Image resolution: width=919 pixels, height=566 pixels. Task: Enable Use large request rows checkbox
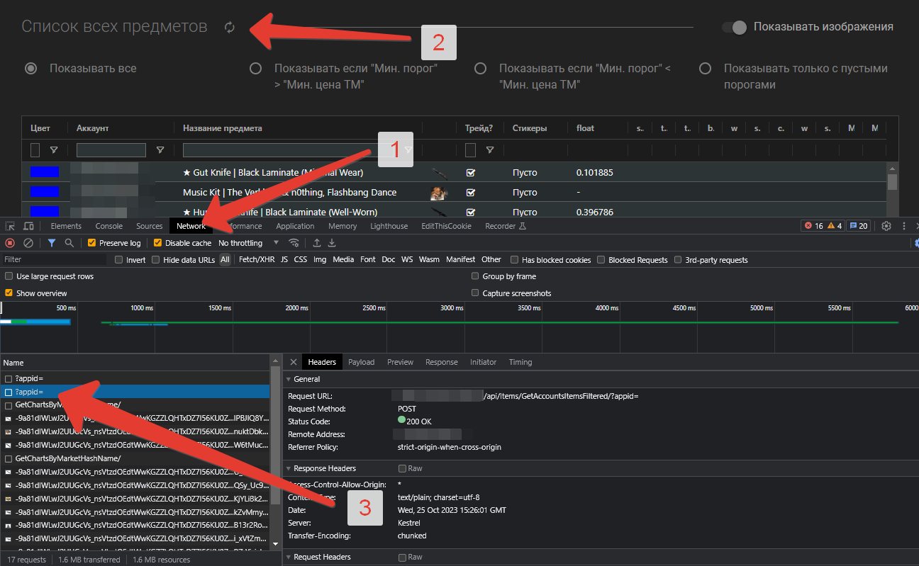[9, 276]
